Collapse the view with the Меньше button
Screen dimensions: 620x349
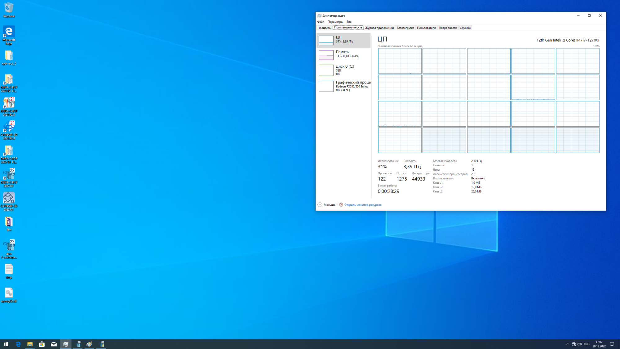click(x=326, y=205)
